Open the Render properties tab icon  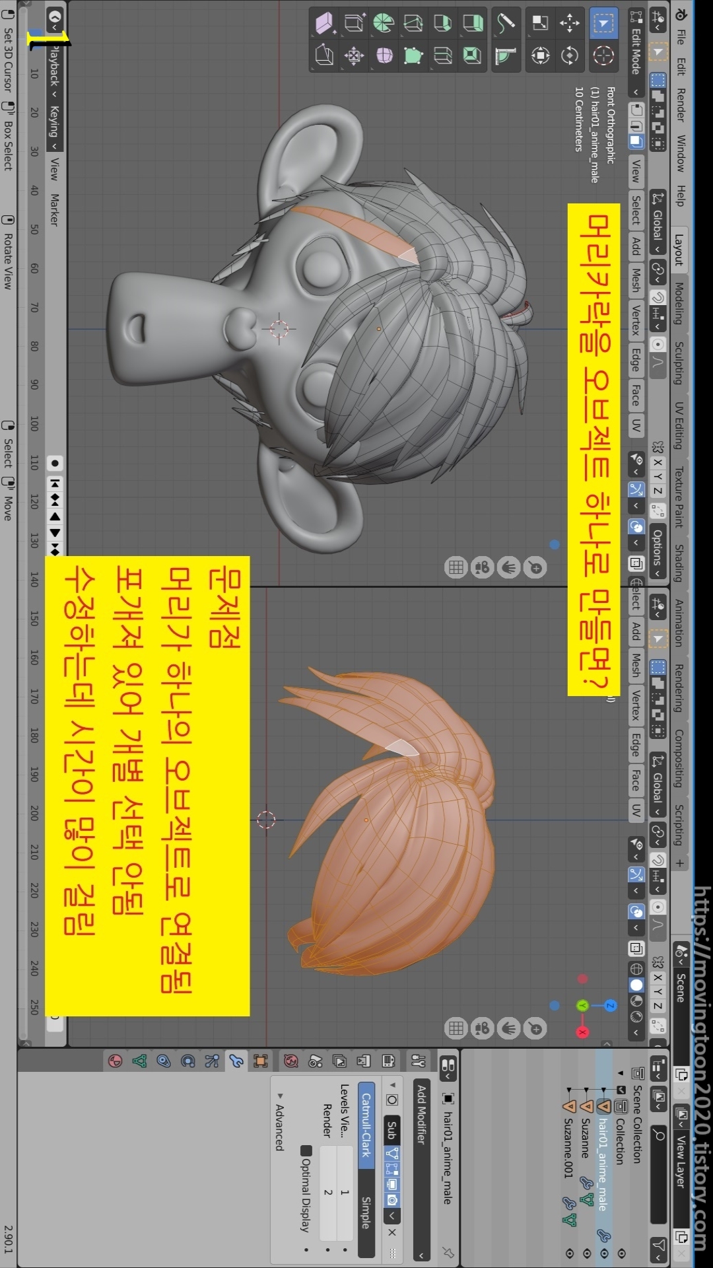388,1061
